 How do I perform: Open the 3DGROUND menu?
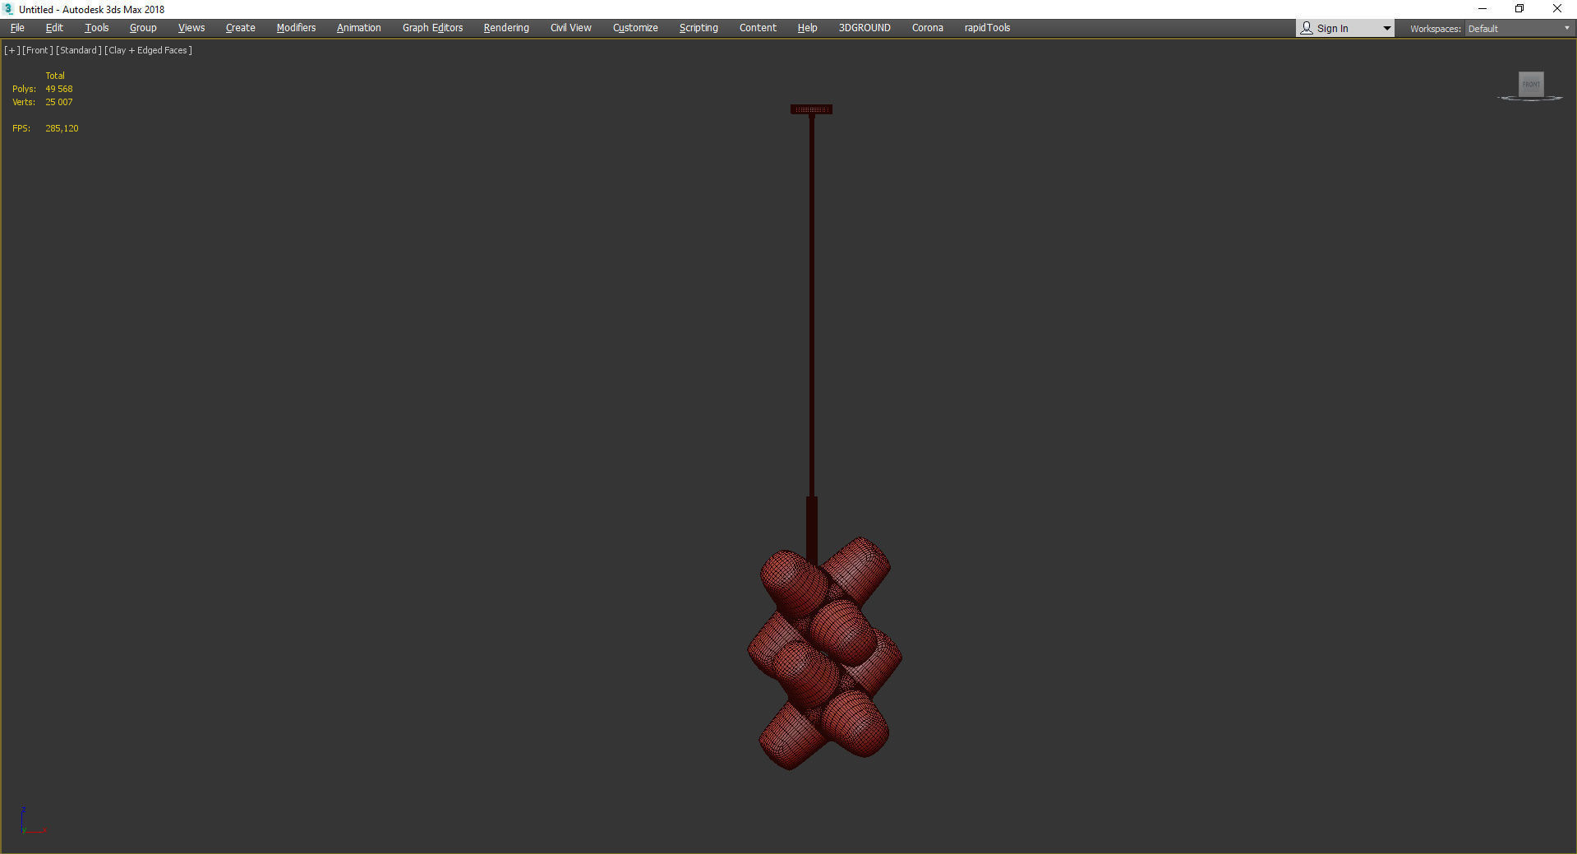[x=864, y=28]
